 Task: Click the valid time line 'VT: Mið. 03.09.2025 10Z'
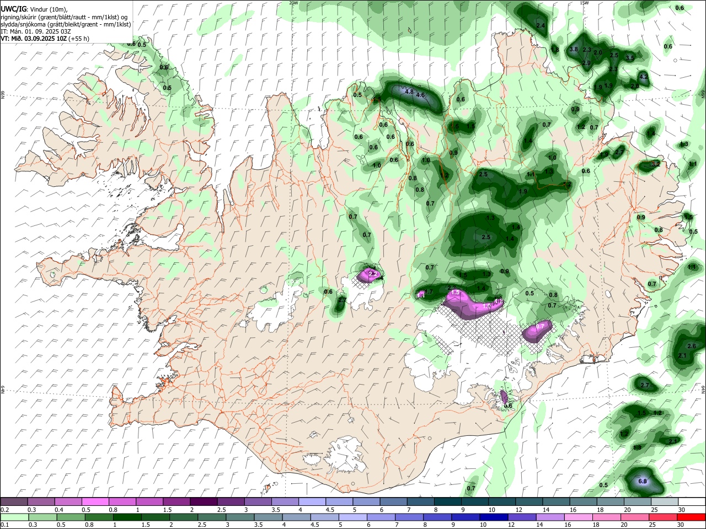point(33,39)
